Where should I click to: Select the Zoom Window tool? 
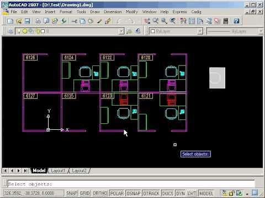tap(164, 21)
